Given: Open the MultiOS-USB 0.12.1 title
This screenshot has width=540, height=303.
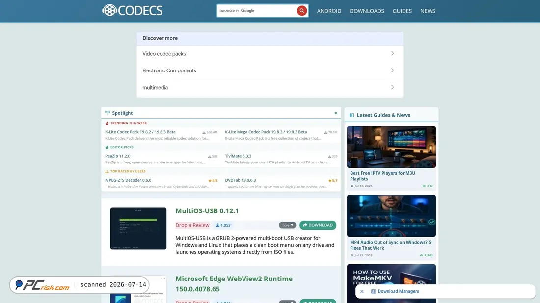Looking at the screenshot, I should coord(207,210).
